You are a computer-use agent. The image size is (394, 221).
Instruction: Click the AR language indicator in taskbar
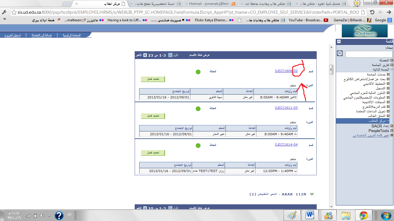69,215
